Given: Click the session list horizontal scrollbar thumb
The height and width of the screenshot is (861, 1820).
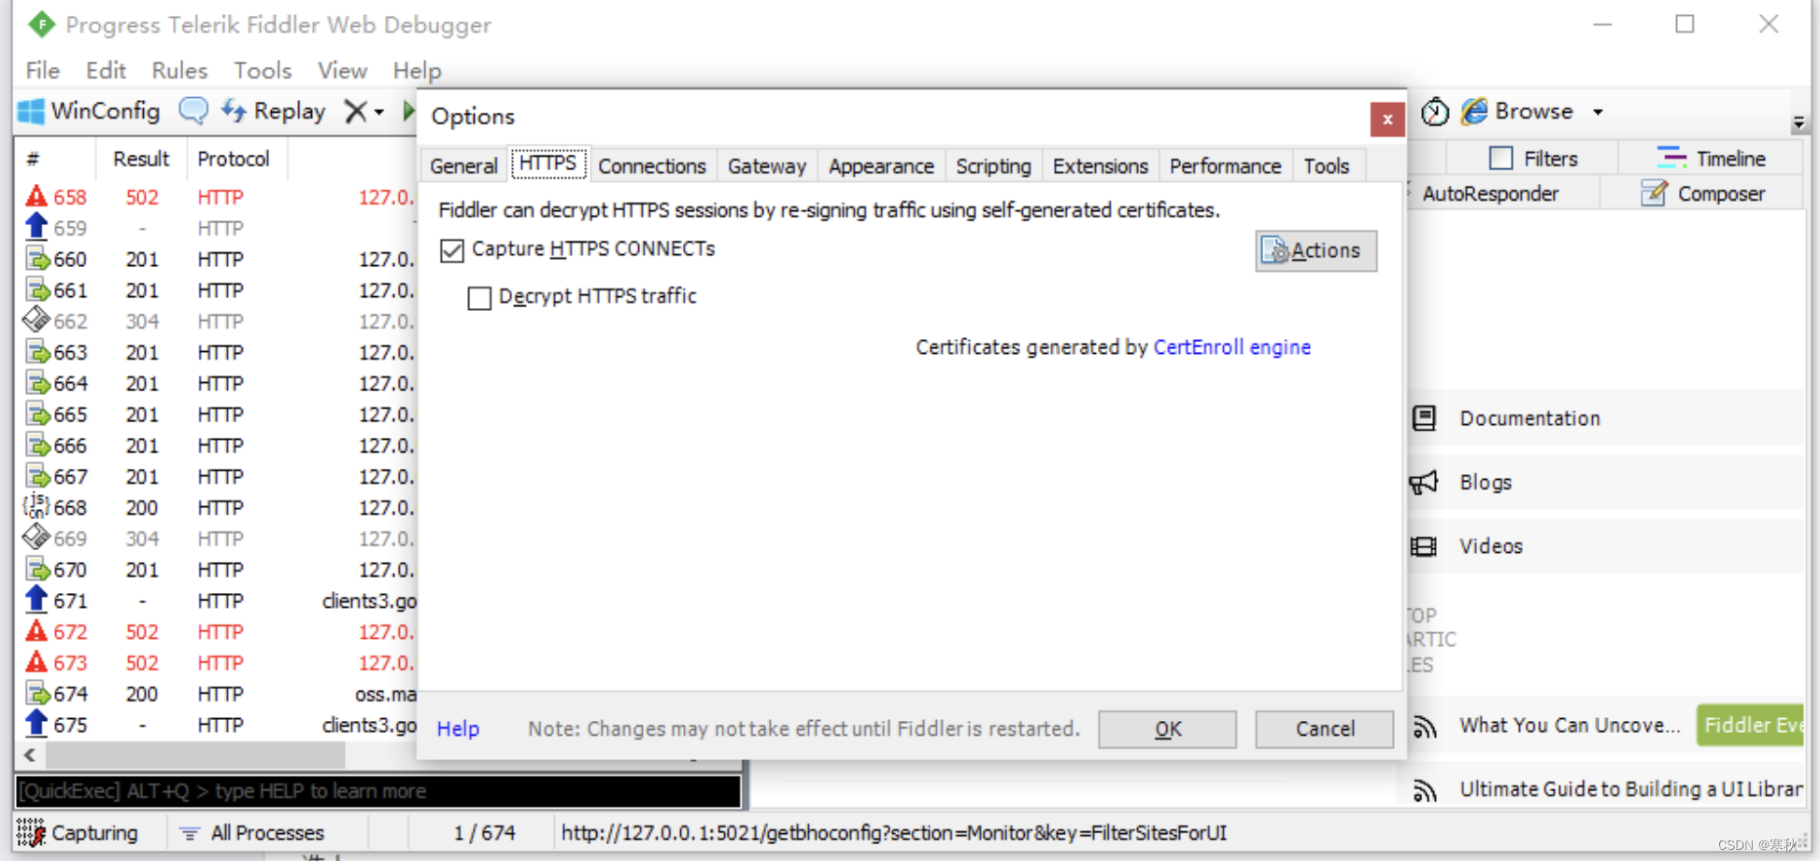Looking at the screenshot, I should pos(195,755).
